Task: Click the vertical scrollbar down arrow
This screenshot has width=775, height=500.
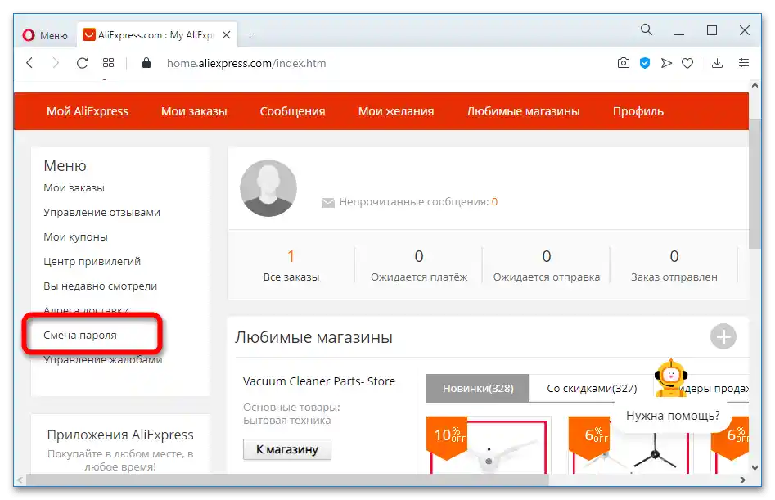Action: pos(755,467)
